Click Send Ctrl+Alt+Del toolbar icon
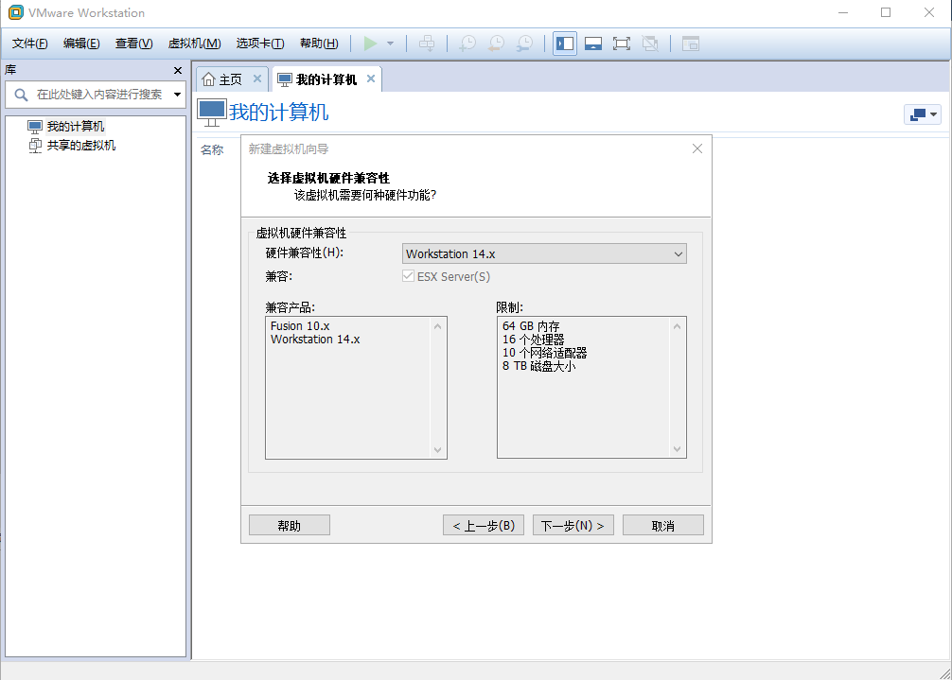This screenshot has height=680, width=952. click(x=427, y=44)
